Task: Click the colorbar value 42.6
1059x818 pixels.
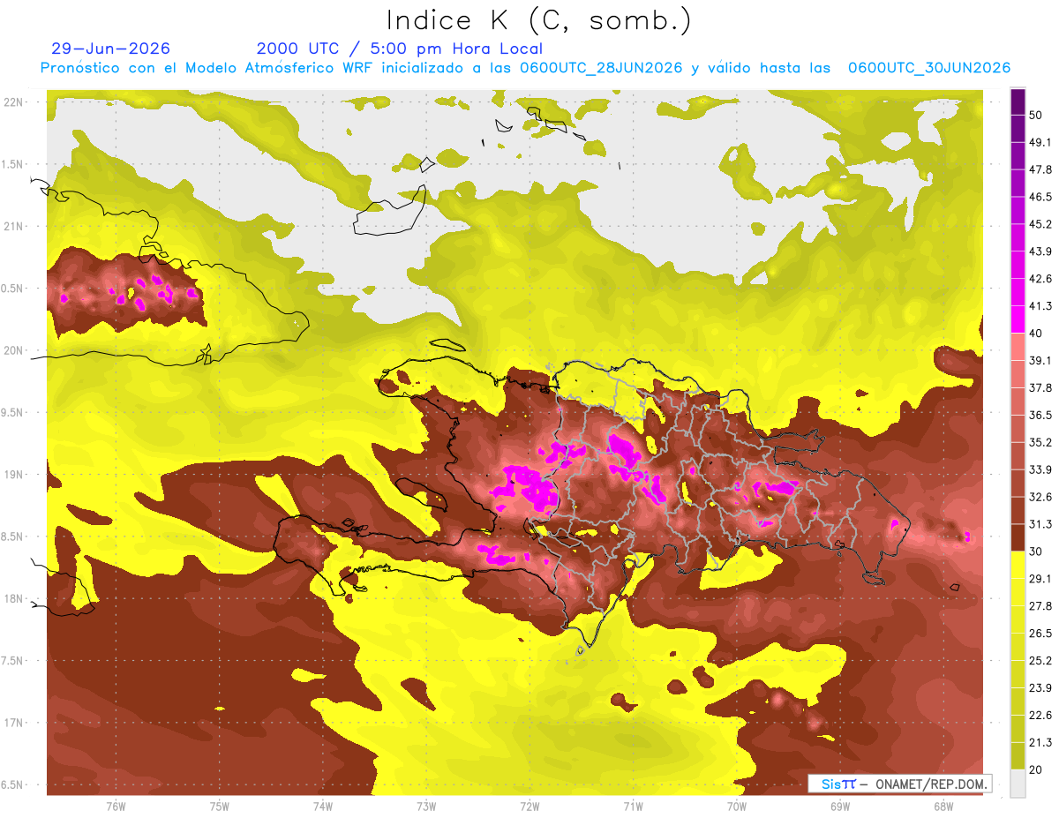Action: (1040, 279)
